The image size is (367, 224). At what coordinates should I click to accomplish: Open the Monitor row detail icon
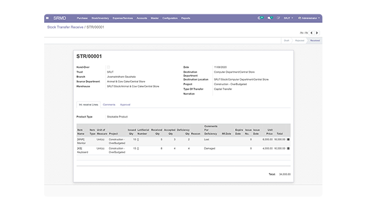point(289,139)
